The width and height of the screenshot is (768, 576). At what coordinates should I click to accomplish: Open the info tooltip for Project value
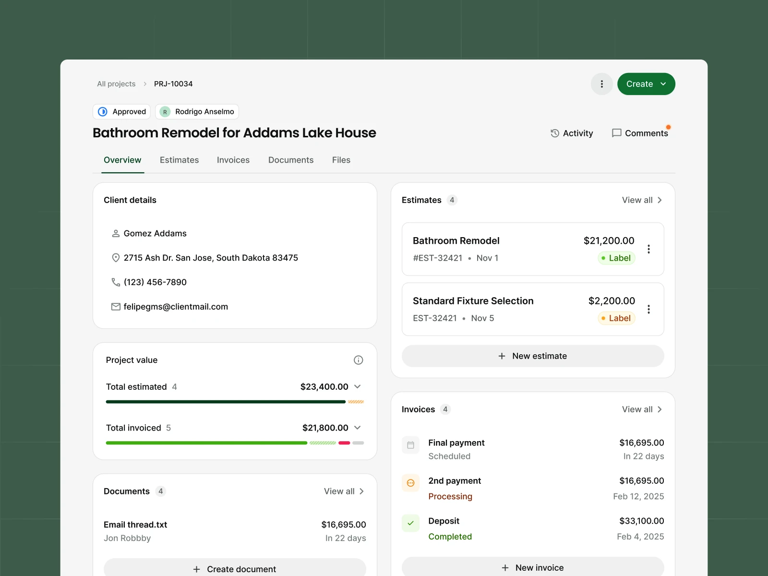click(358, 360)
